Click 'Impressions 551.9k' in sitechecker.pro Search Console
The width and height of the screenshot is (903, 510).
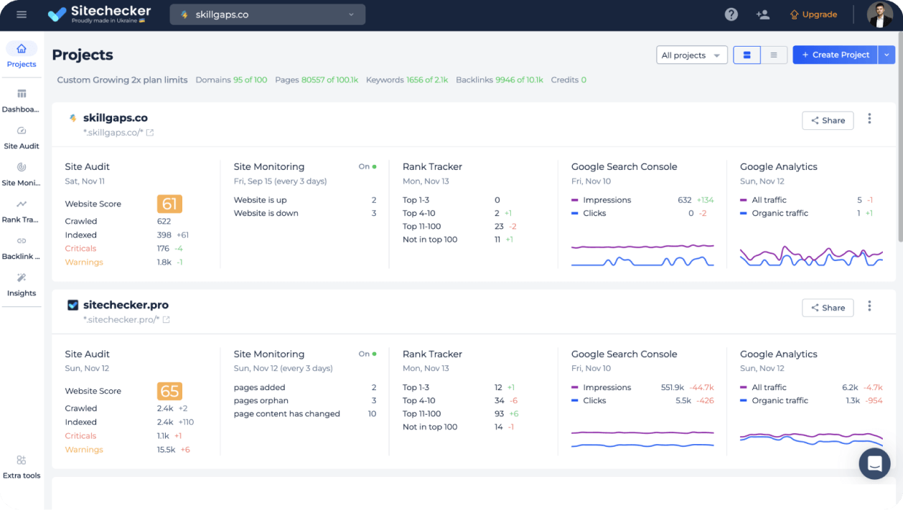point(642,388)
